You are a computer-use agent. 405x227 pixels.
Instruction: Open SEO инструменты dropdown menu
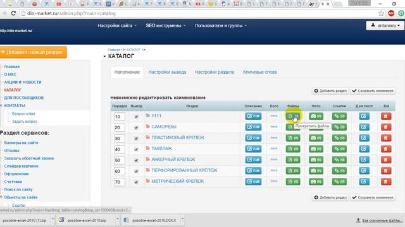pos(166,25)
